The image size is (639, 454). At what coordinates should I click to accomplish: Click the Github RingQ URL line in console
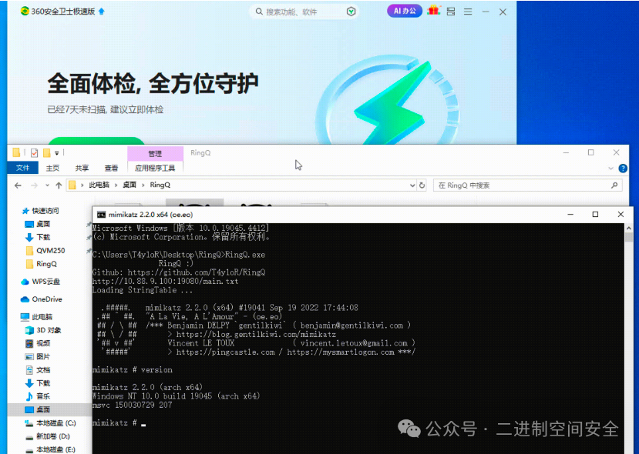tap(179, 272)
